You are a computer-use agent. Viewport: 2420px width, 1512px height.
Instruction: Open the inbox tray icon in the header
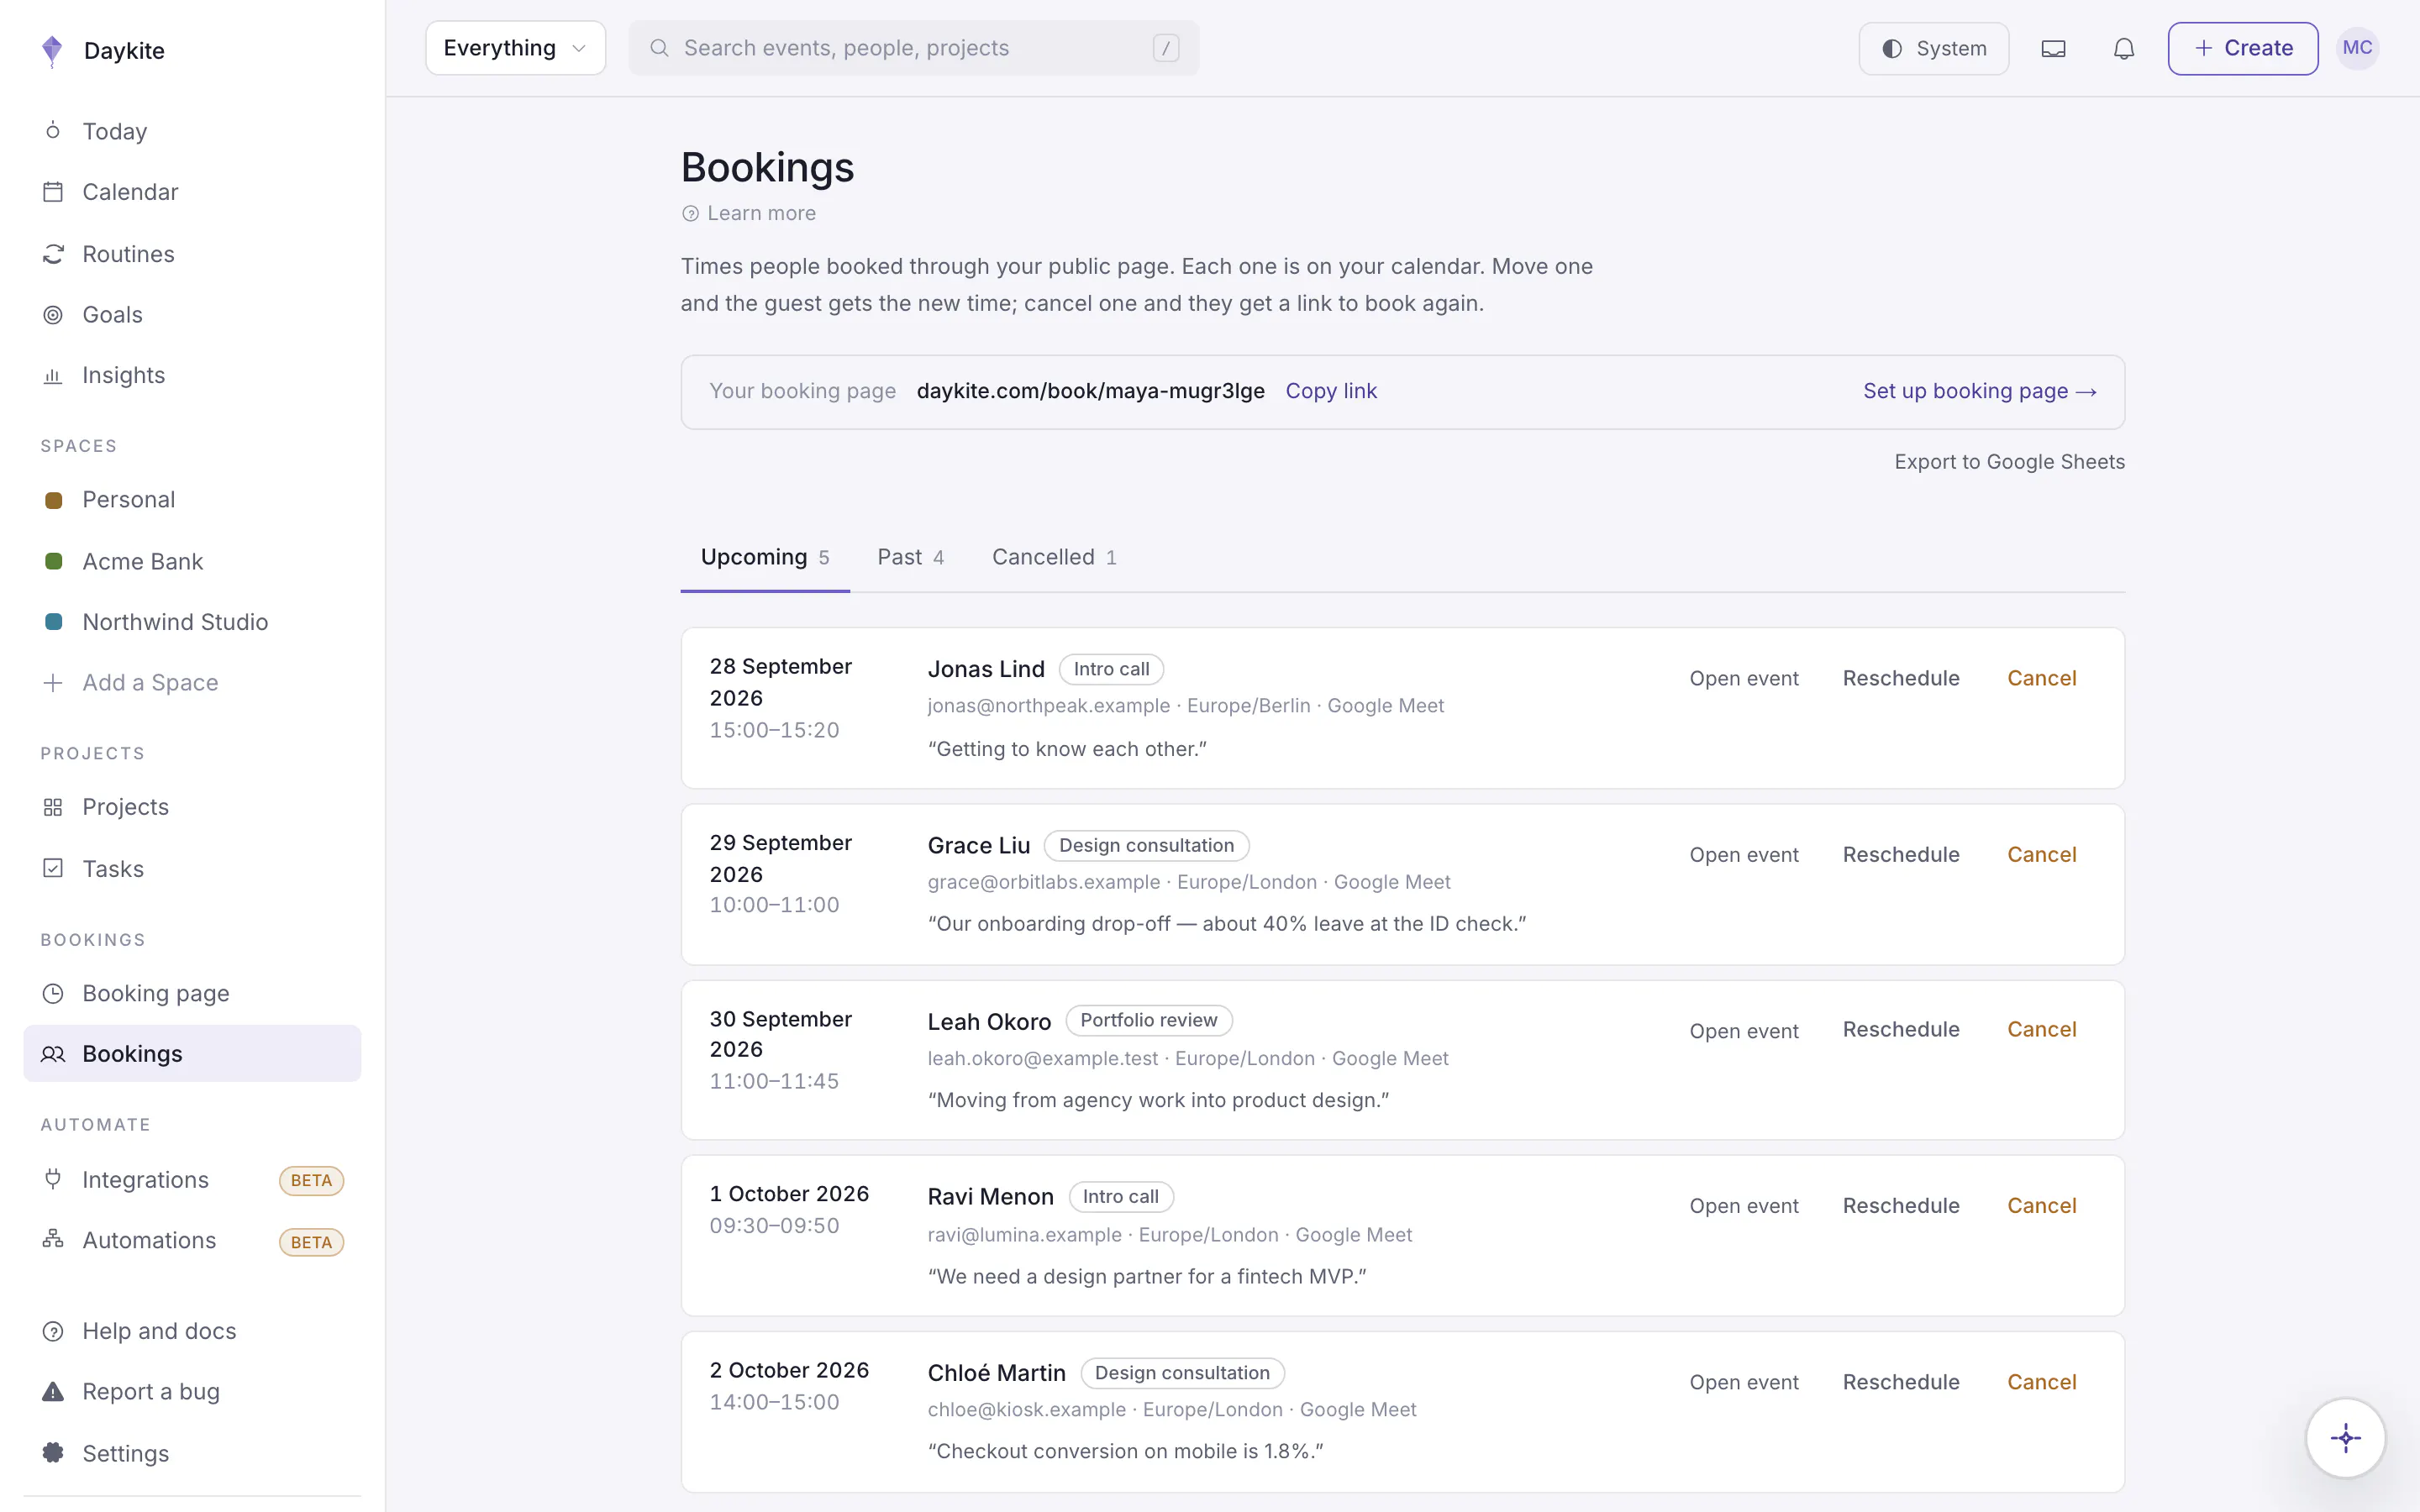click(2053, 48)
